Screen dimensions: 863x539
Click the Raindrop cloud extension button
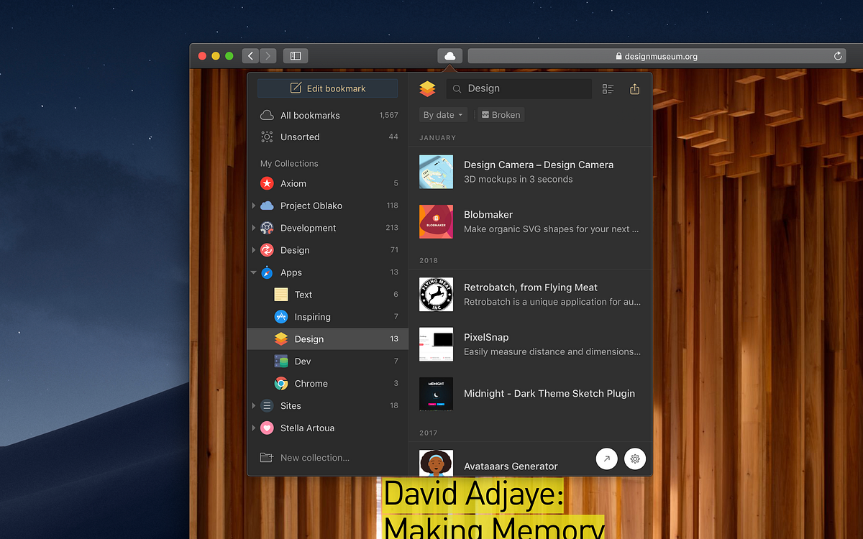pos(449,56)
